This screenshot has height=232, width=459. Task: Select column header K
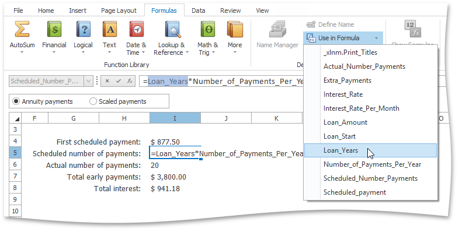pos(276,118)
